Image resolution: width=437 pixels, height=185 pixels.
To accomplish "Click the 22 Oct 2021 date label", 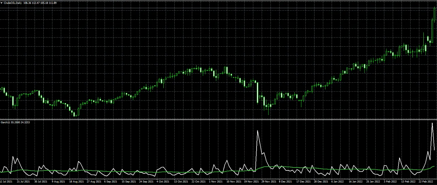I will click(x=198, y=182).
